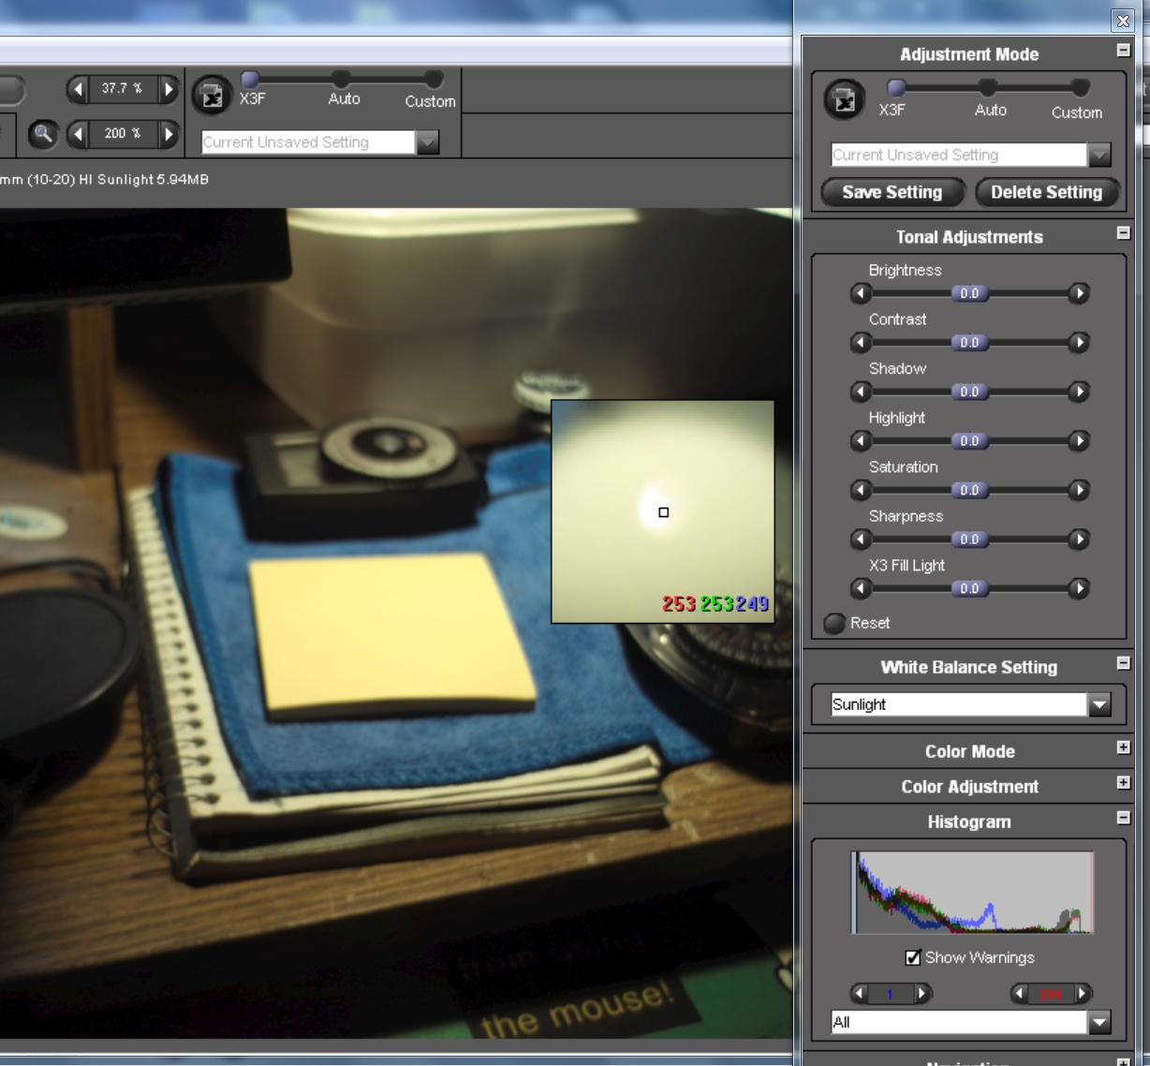Increase the 37.7 % zoom value
This screenshot has width=1150, height=1066.
pyautogui.click(x=169, y=89)
